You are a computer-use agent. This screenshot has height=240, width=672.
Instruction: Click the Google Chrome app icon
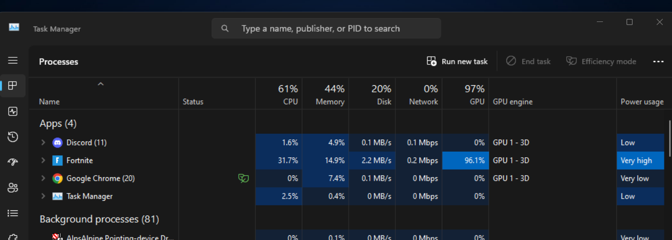click(x=57, y=178)
